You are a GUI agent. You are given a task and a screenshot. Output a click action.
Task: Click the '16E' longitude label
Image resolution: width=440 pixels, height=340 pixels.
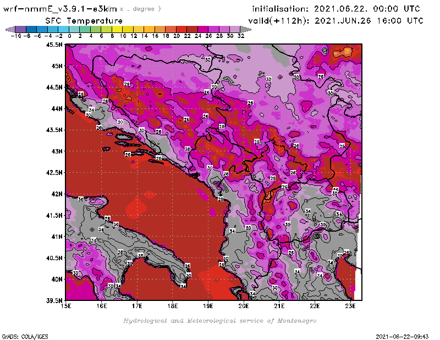tap(102, 306)
